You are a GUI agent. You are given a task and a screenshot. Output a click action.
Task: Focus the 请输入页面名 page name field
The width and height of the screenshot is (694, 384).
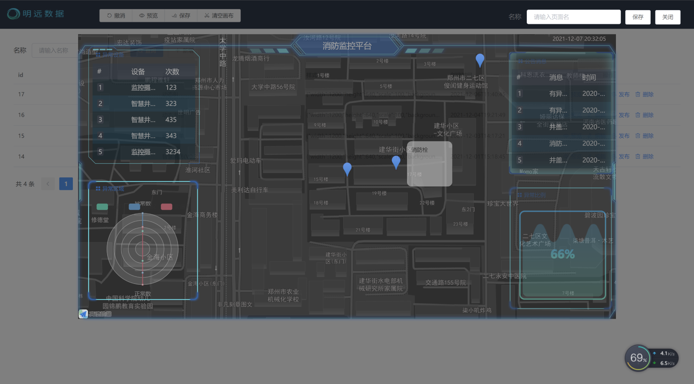tap(574, 17)
